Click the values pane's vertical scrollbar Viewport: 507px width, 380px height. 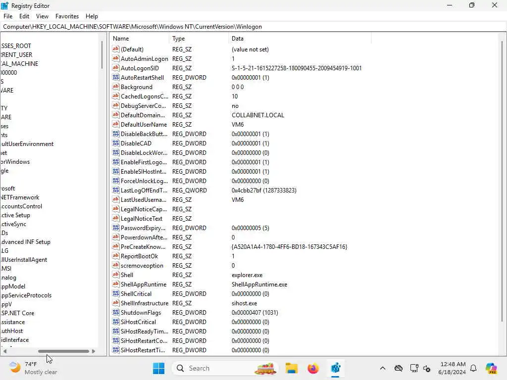point(502,181)
